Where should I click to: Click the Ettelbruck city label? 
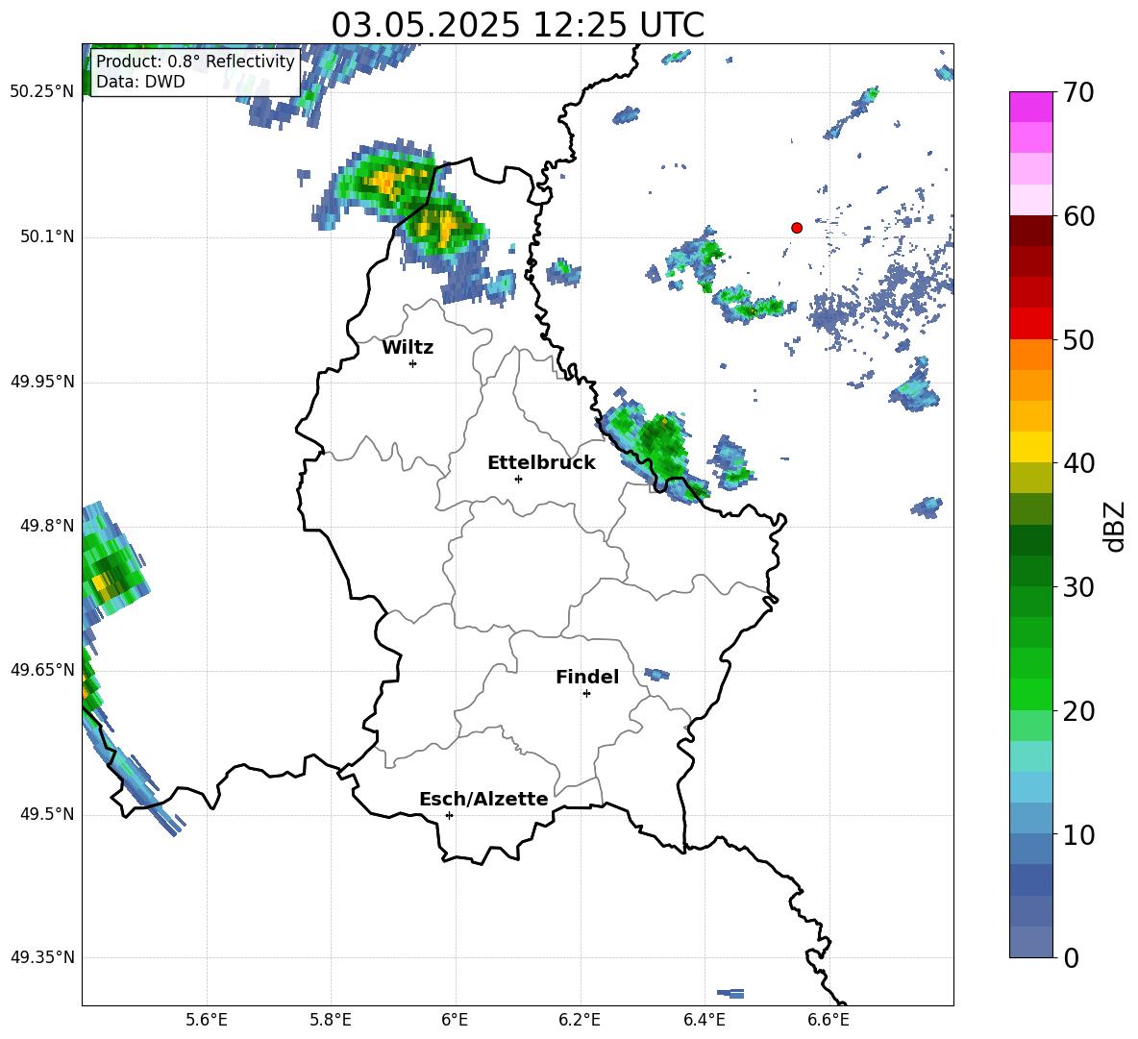[x=541, y=463]
